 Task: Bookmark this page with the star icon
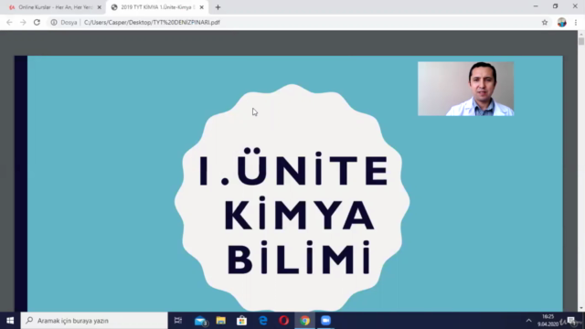click(545, 22)
